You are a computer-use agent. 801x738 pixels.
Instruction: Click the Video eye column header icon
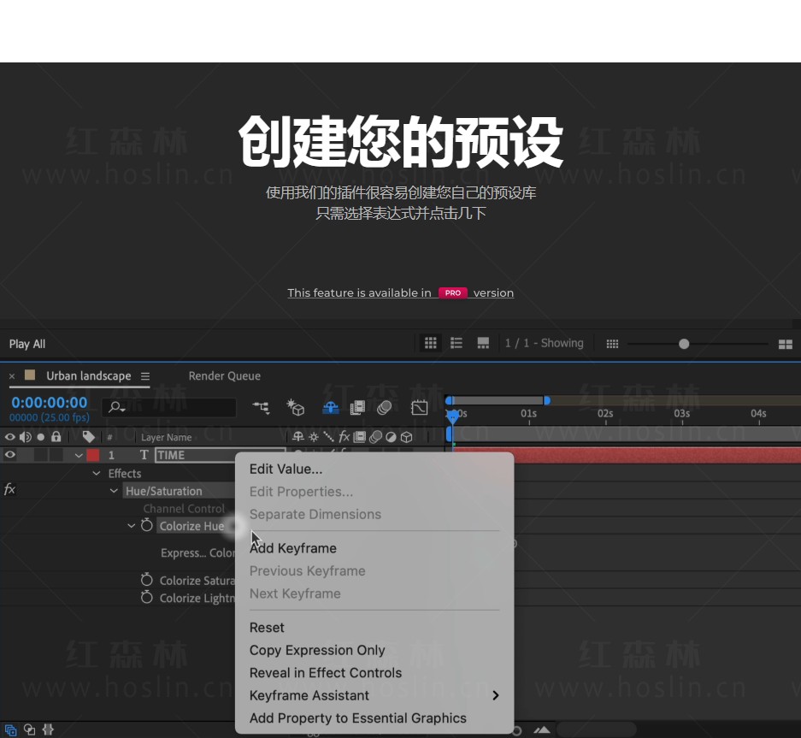pos(9,437)
